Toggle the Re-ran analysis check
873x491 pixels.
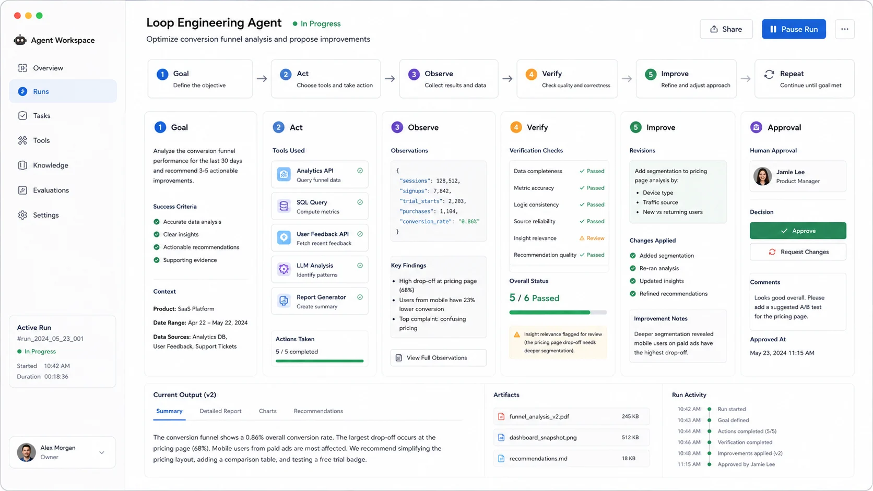[x=633, y=268]
